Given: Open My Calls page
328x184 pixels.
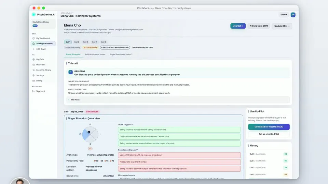Looking at the screenshot, I should (43, 59).
